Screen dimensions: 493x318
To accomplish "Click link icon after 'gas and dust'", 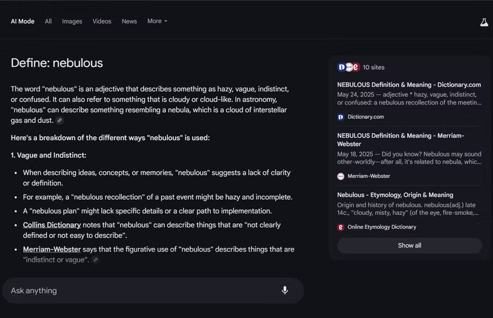I will tap(60, 121).
